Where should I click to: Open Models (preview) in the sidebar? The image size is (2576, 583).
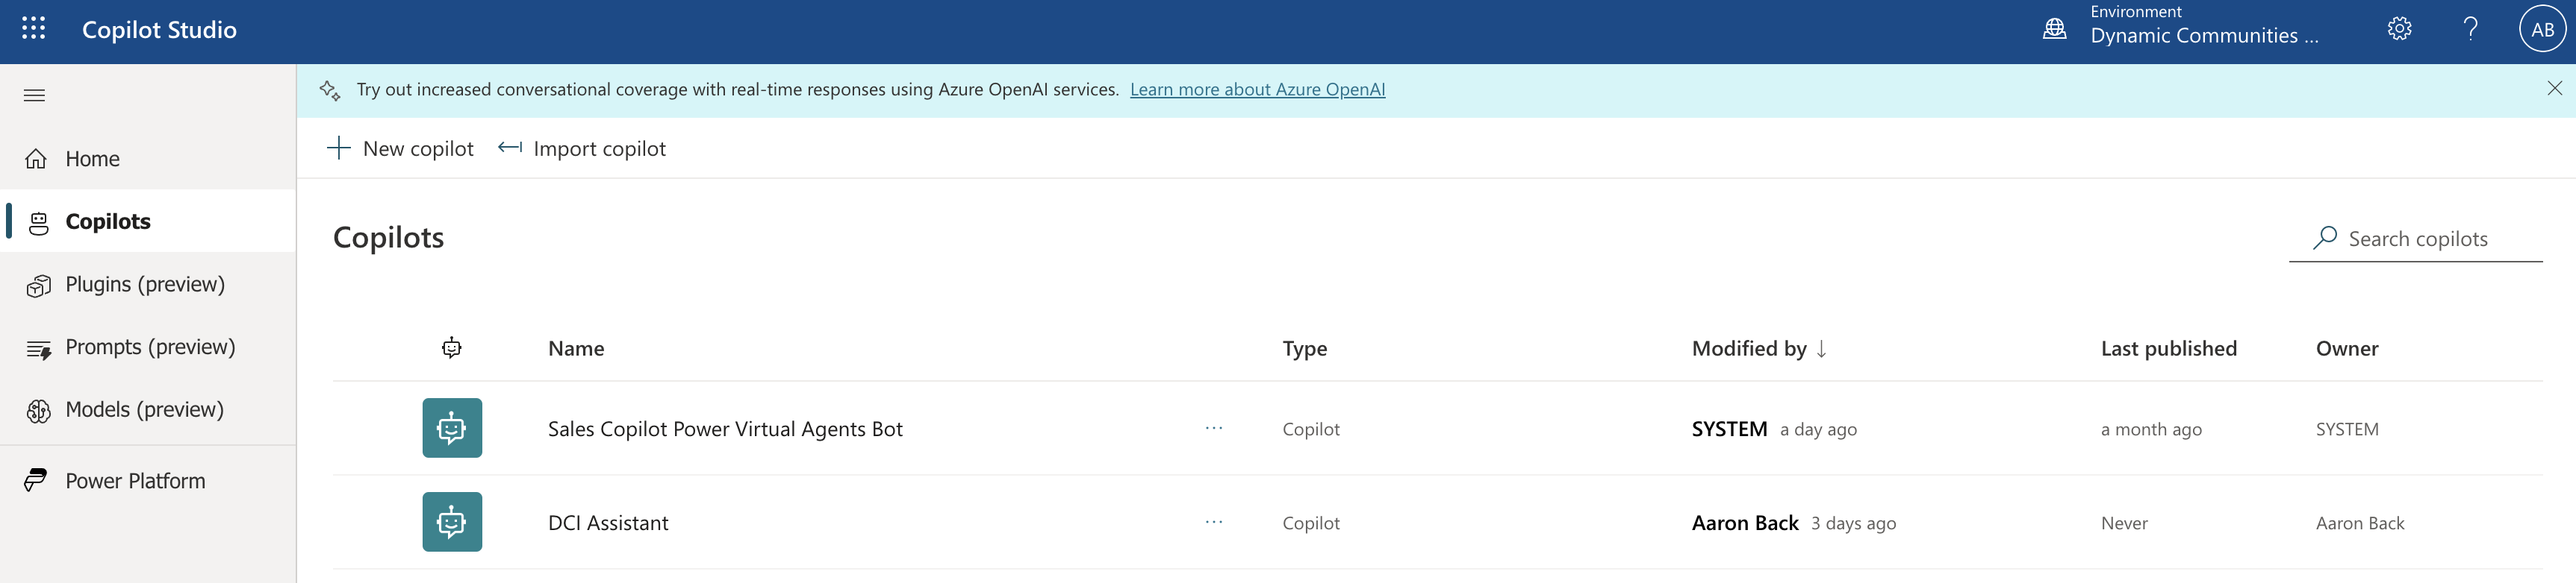148,409
